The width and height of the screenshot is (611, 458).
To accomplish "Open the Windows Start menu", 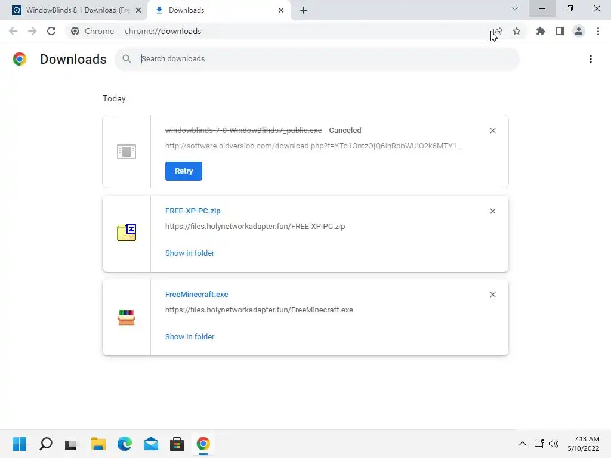I will point(20,444).
